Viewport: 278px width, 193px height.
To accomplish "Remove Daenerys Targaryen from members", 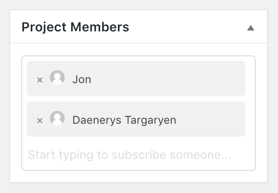I will [x=40, y=120].
